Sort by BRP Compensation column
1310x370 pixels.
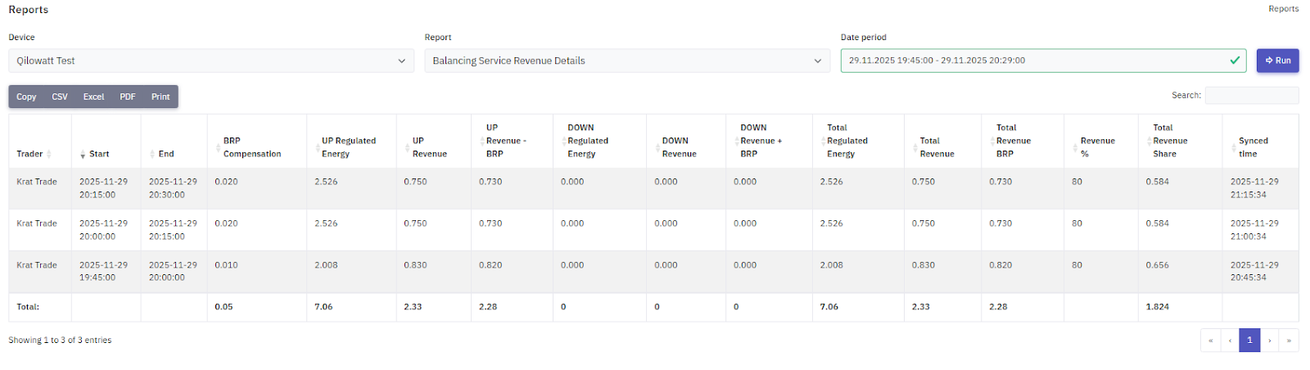(x=251, y=147)
